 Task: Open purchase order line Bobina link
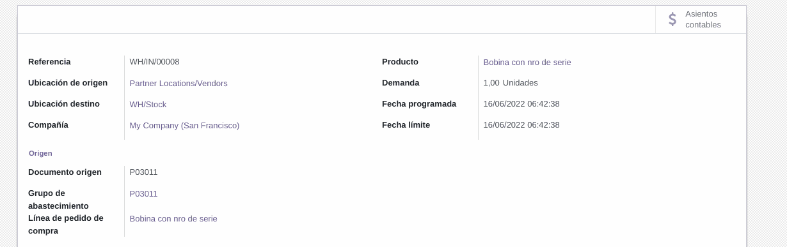coord(173,218)
